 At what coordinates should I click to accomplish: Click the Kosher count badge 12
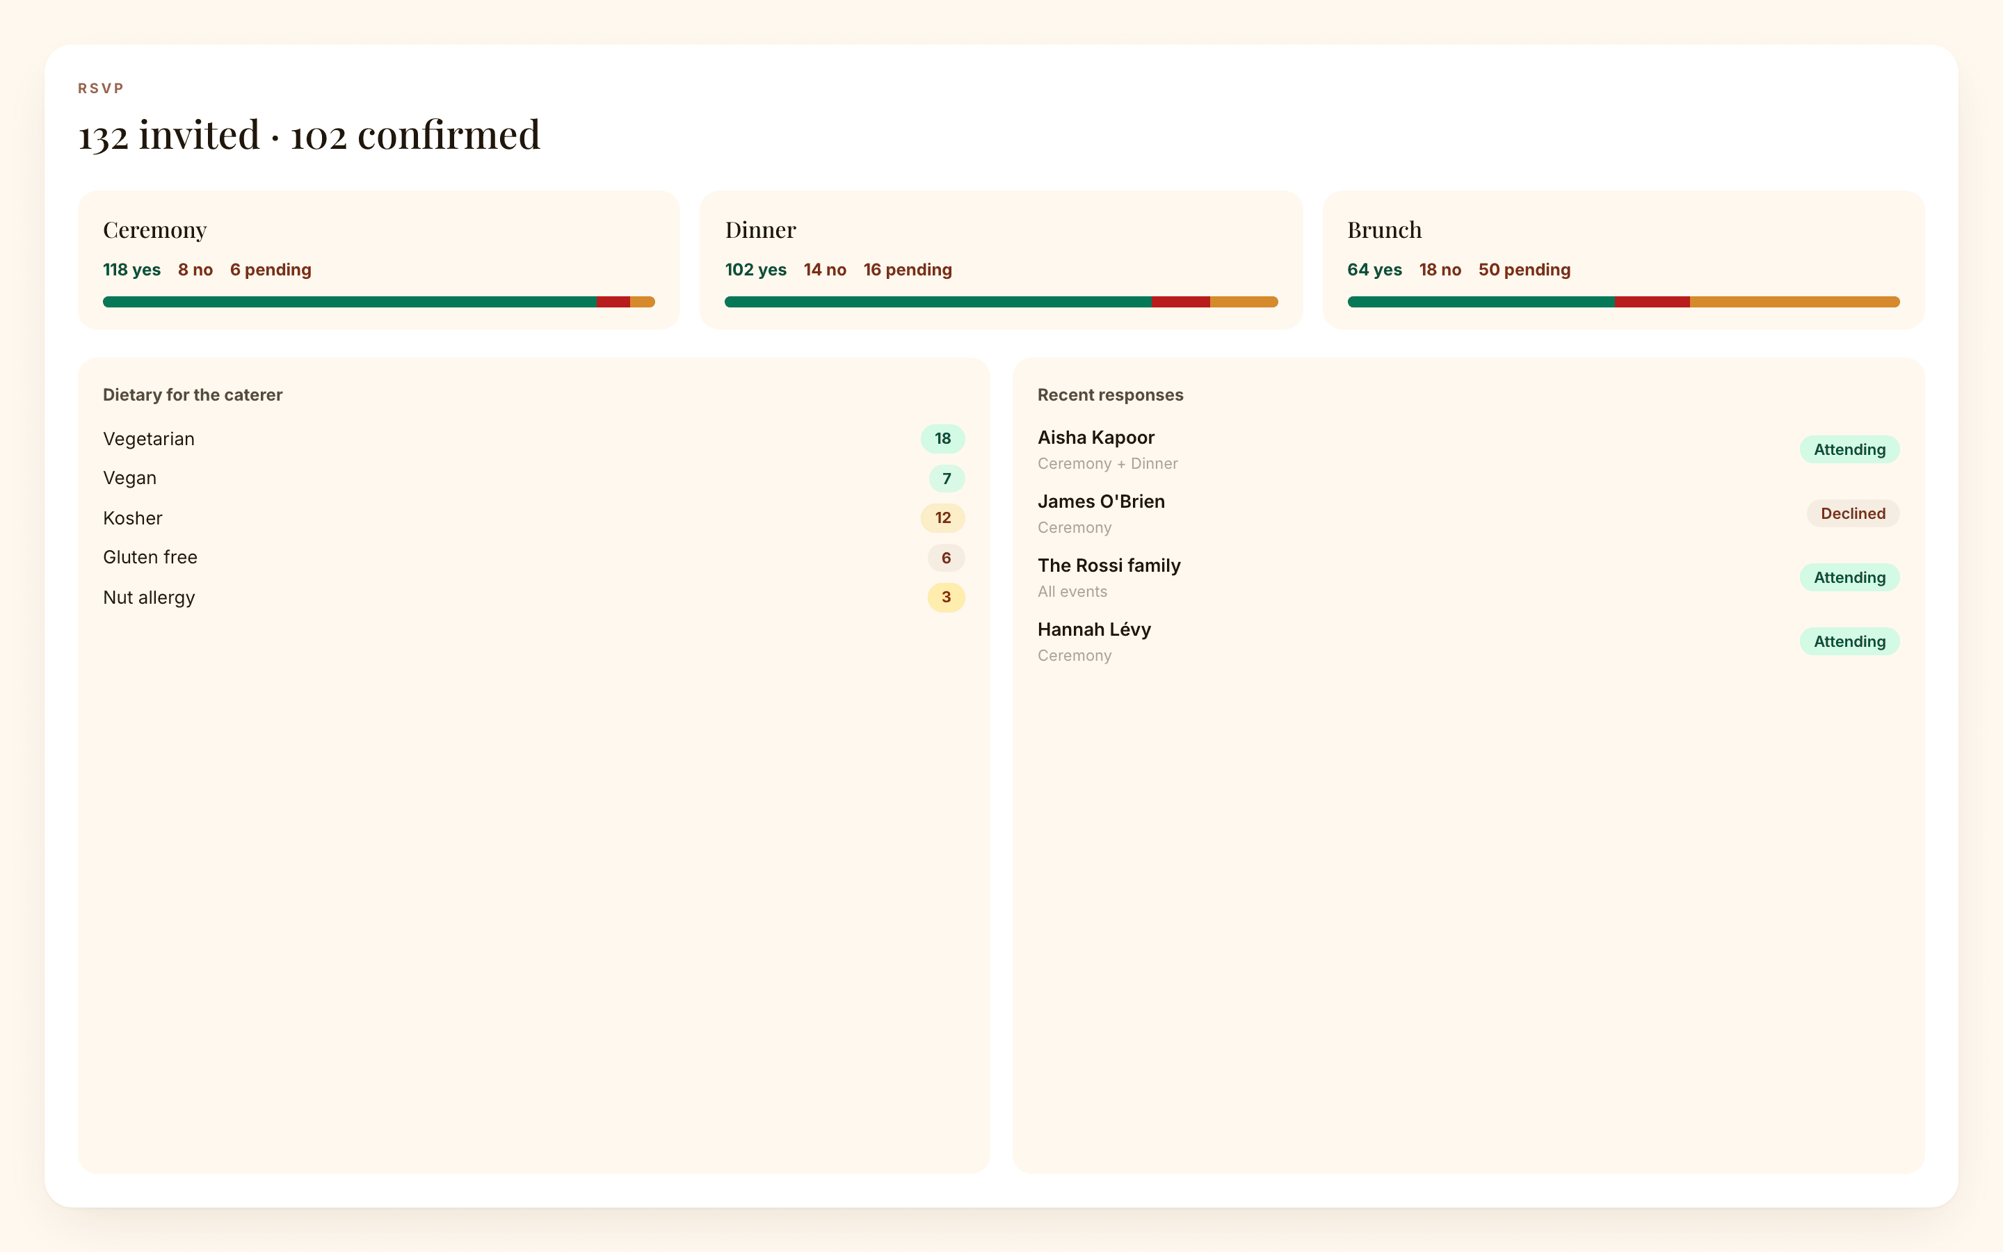[942, 518]
